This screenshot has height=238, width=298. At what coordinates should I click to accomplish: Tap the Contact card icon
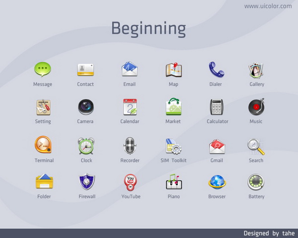(x=85, y=69)
